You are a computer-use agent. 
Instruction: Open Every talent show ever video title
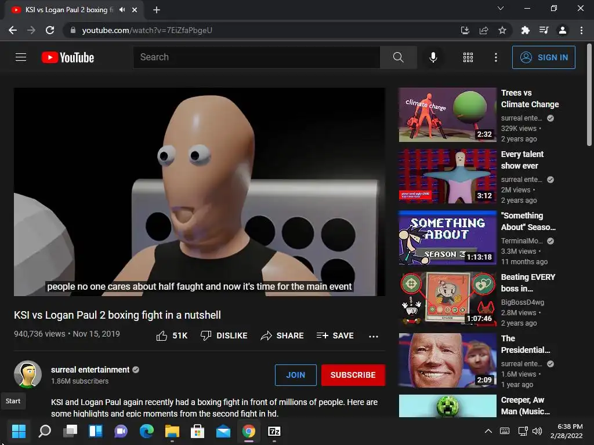(x=522, y=160)
